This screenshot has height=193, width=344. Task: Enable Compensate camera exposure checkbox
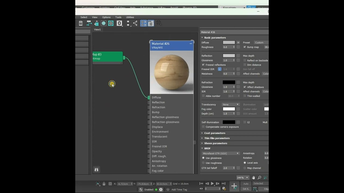click(203, 127)
